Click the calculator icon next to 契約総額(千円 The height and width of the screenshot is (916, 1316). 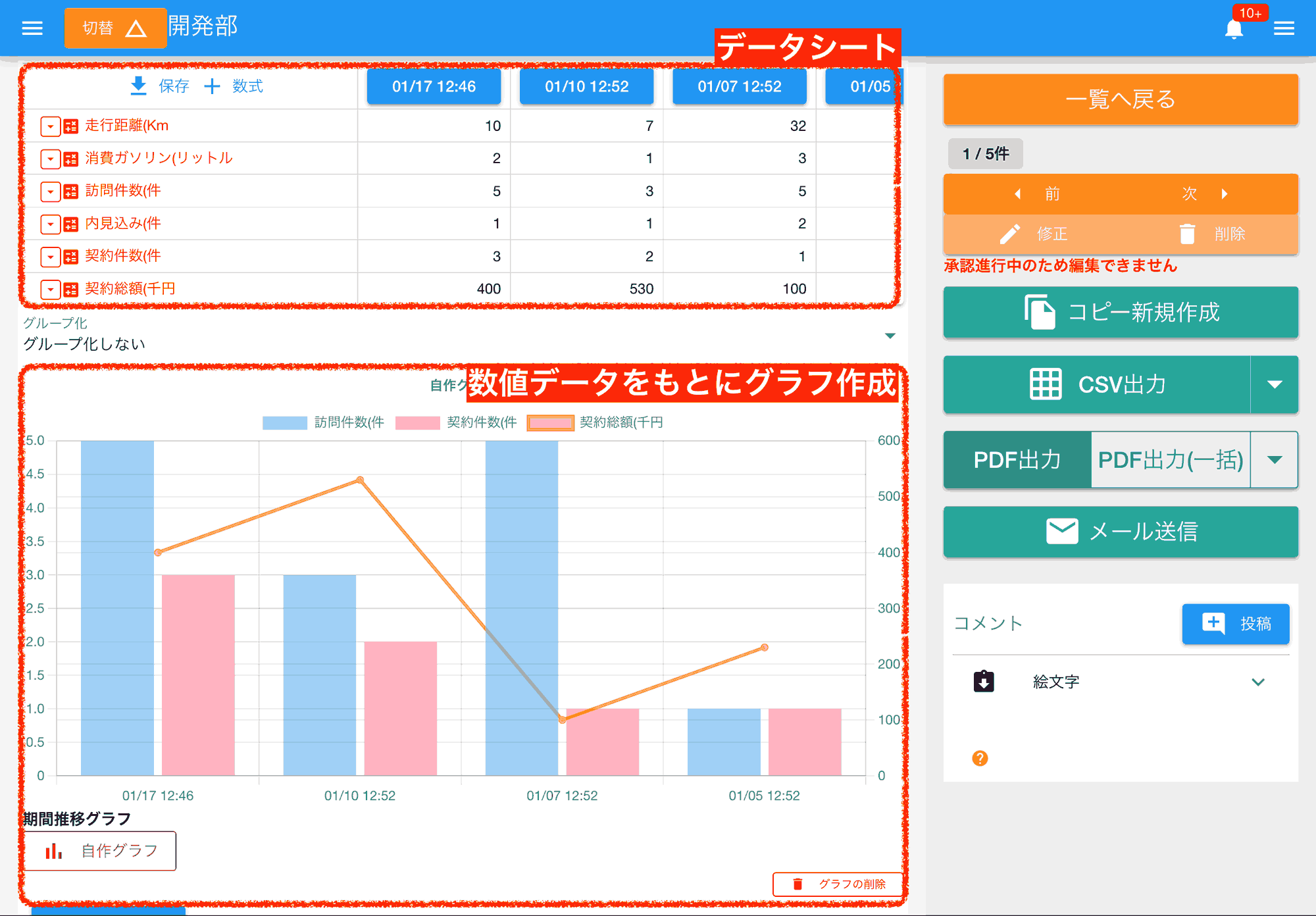[71, 289]
